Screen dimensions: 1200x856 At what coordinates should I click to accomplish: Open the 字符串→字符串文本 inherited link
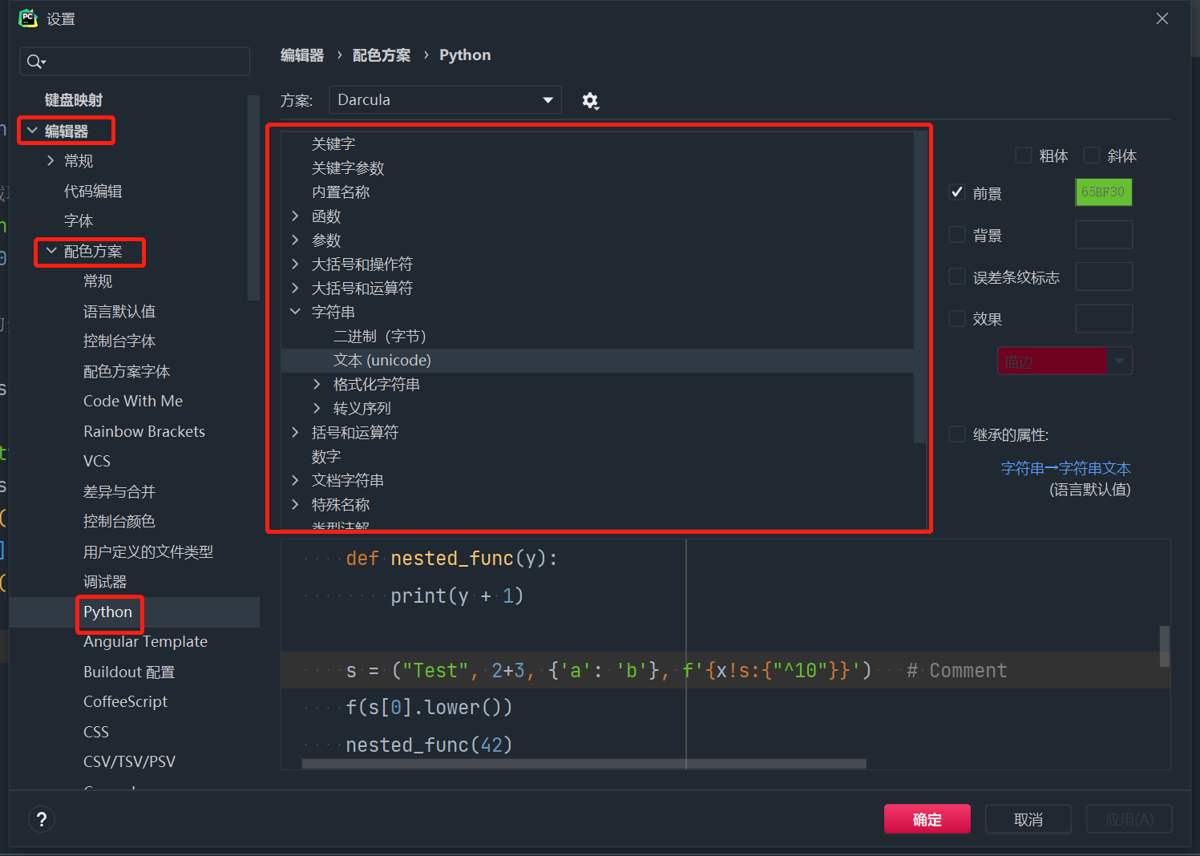click(1066, 468)
